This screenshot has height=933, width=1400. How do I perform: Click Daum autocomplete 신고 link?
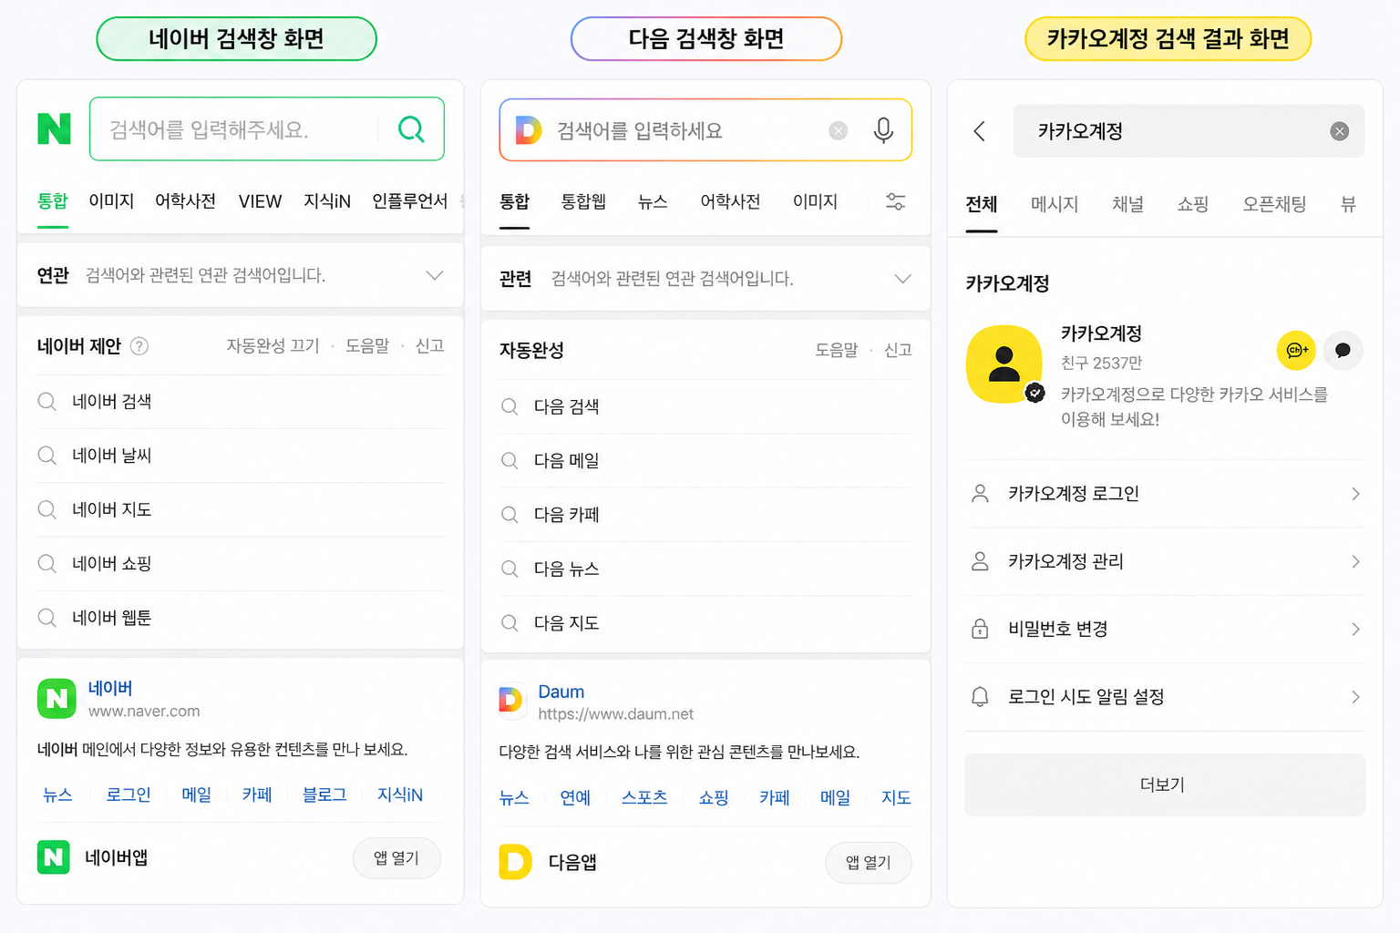click(898, 350)
